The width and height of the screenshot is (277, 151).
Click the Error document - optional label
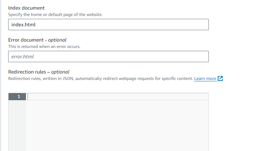(37, 40)
